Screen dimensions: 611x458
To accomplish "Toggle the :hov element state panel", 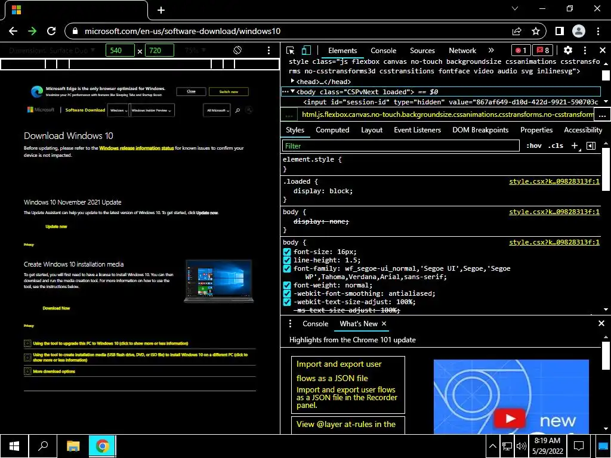I will 534,146.
